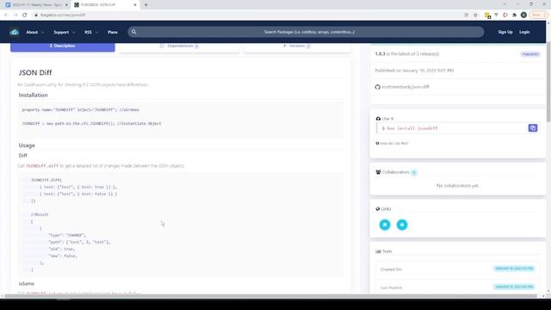Screen dimensions: 551x310
Task: Click the JSON Diff heading
Action: pyautogui.click(x=35, y=72)
